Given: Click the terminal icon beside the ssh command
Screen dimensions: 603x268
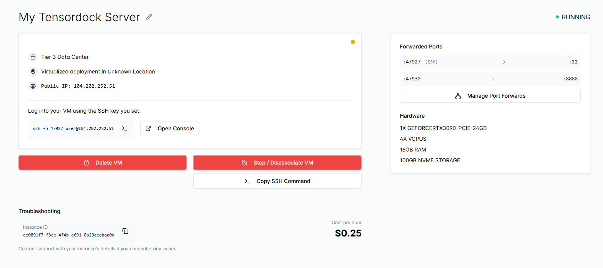Looking at the screenshot, I should pyautogui.click(x=124, y=128).
